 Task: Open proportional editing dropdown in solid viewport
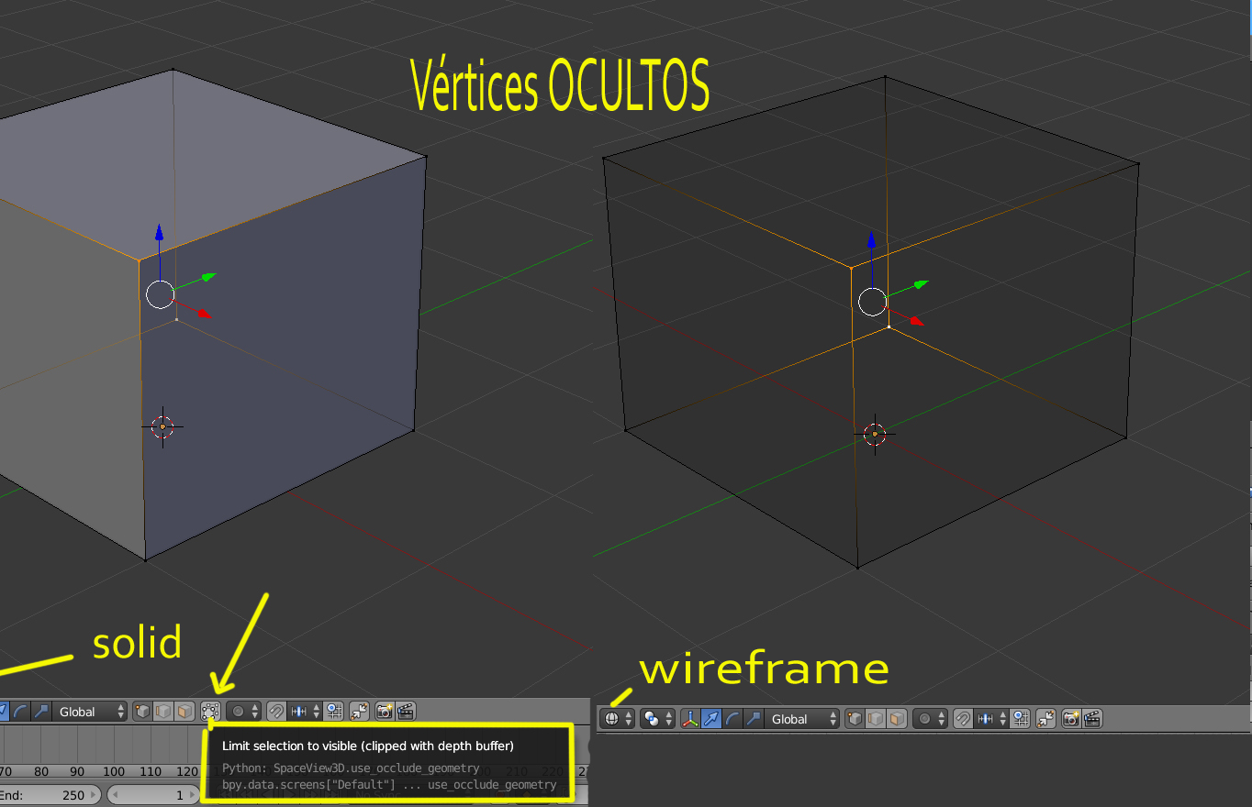243,711
